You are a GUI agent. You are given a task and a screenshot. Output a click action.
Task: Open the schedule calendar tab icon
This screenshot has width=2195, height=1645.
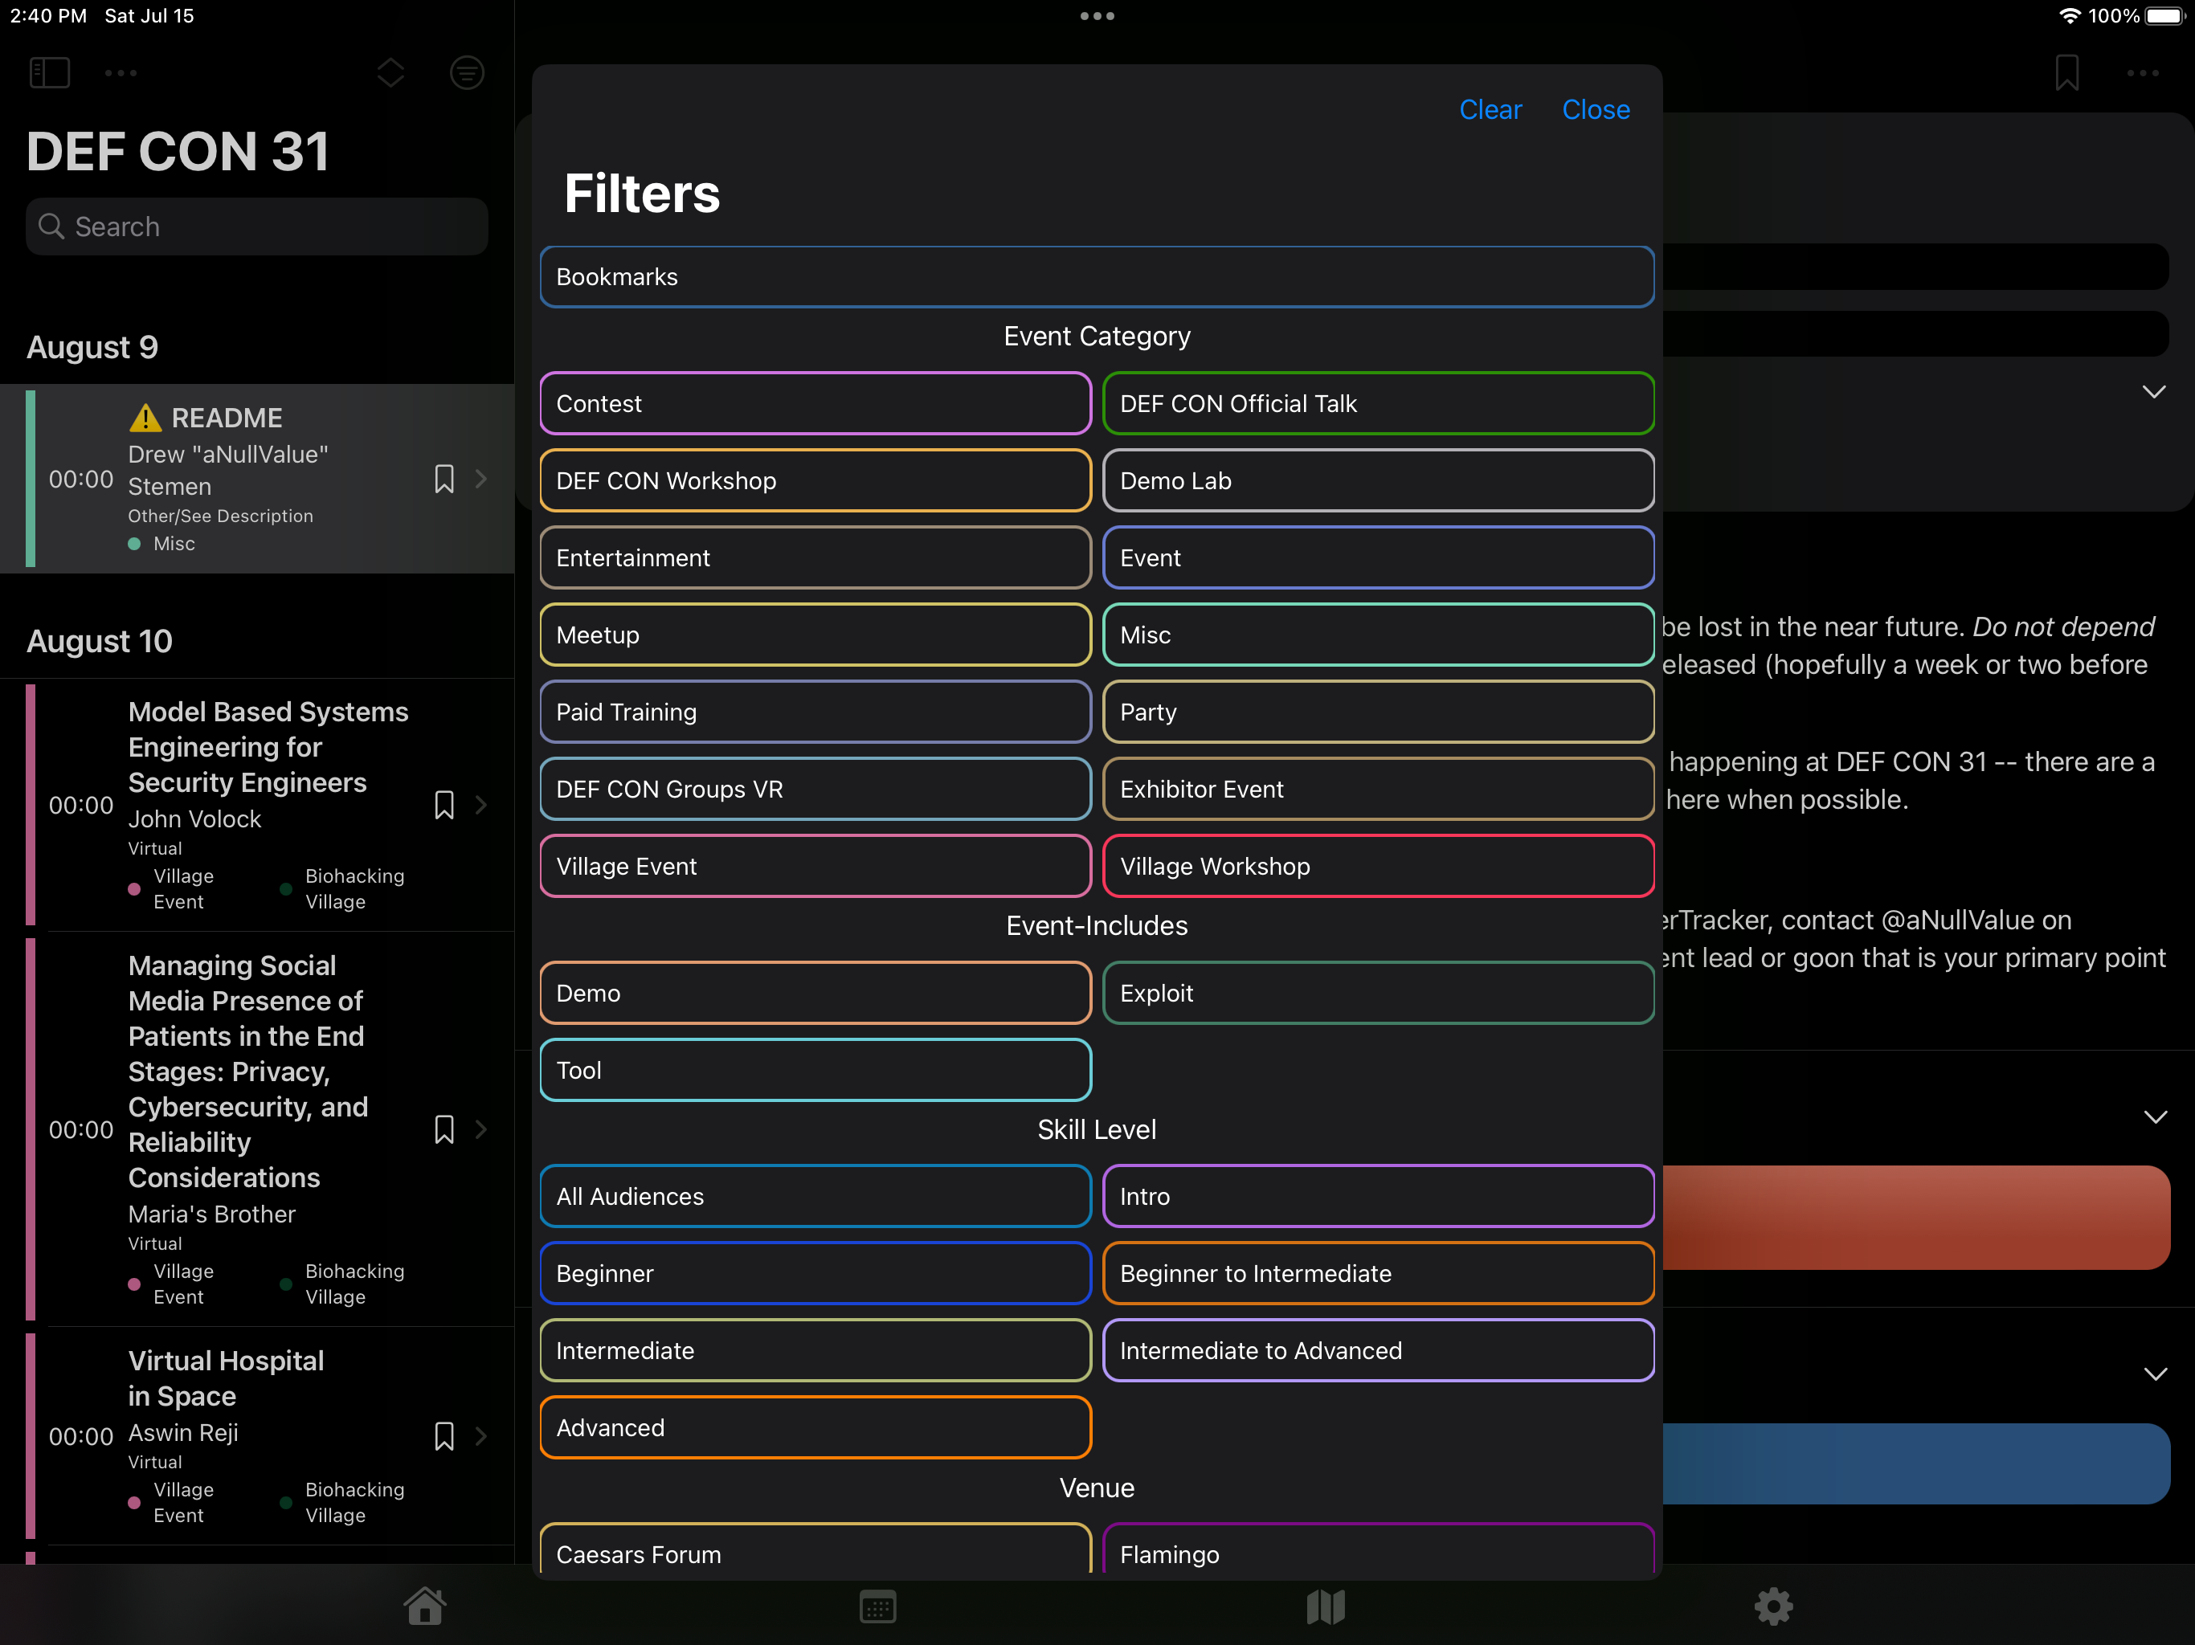[x=877, y=1606]
